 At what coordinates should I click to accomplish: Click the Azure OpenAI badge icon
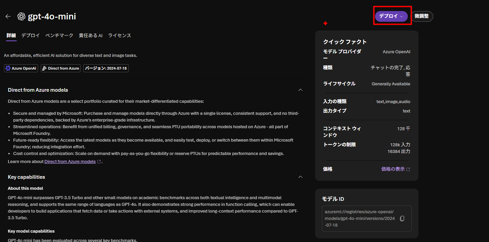(8, 68)
